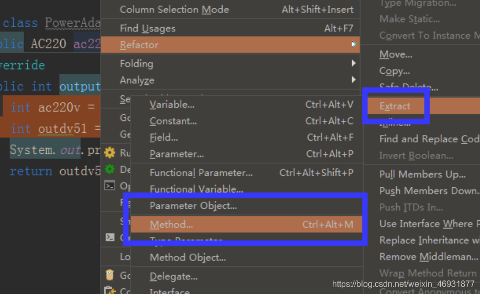Select Parameter Object... option
480x294 pixels.
[247, 206]
